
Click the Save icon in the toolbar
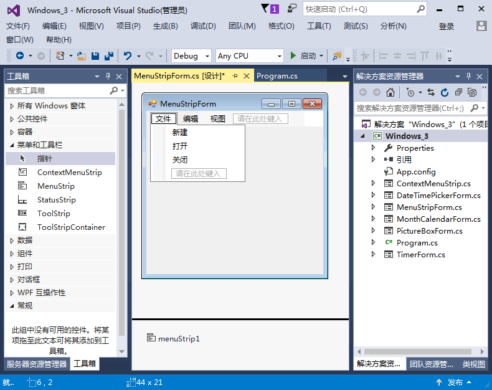pyautogui.click(x=95, y=56)
